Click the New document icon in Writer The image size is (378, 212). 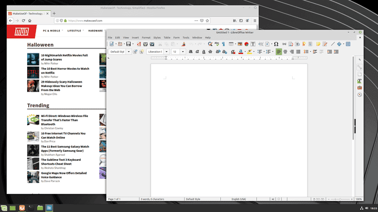pyautogui.click(x=112, y=44)
